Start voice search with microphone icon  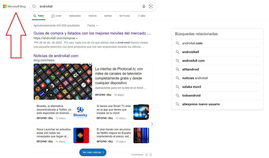point(144,7)
